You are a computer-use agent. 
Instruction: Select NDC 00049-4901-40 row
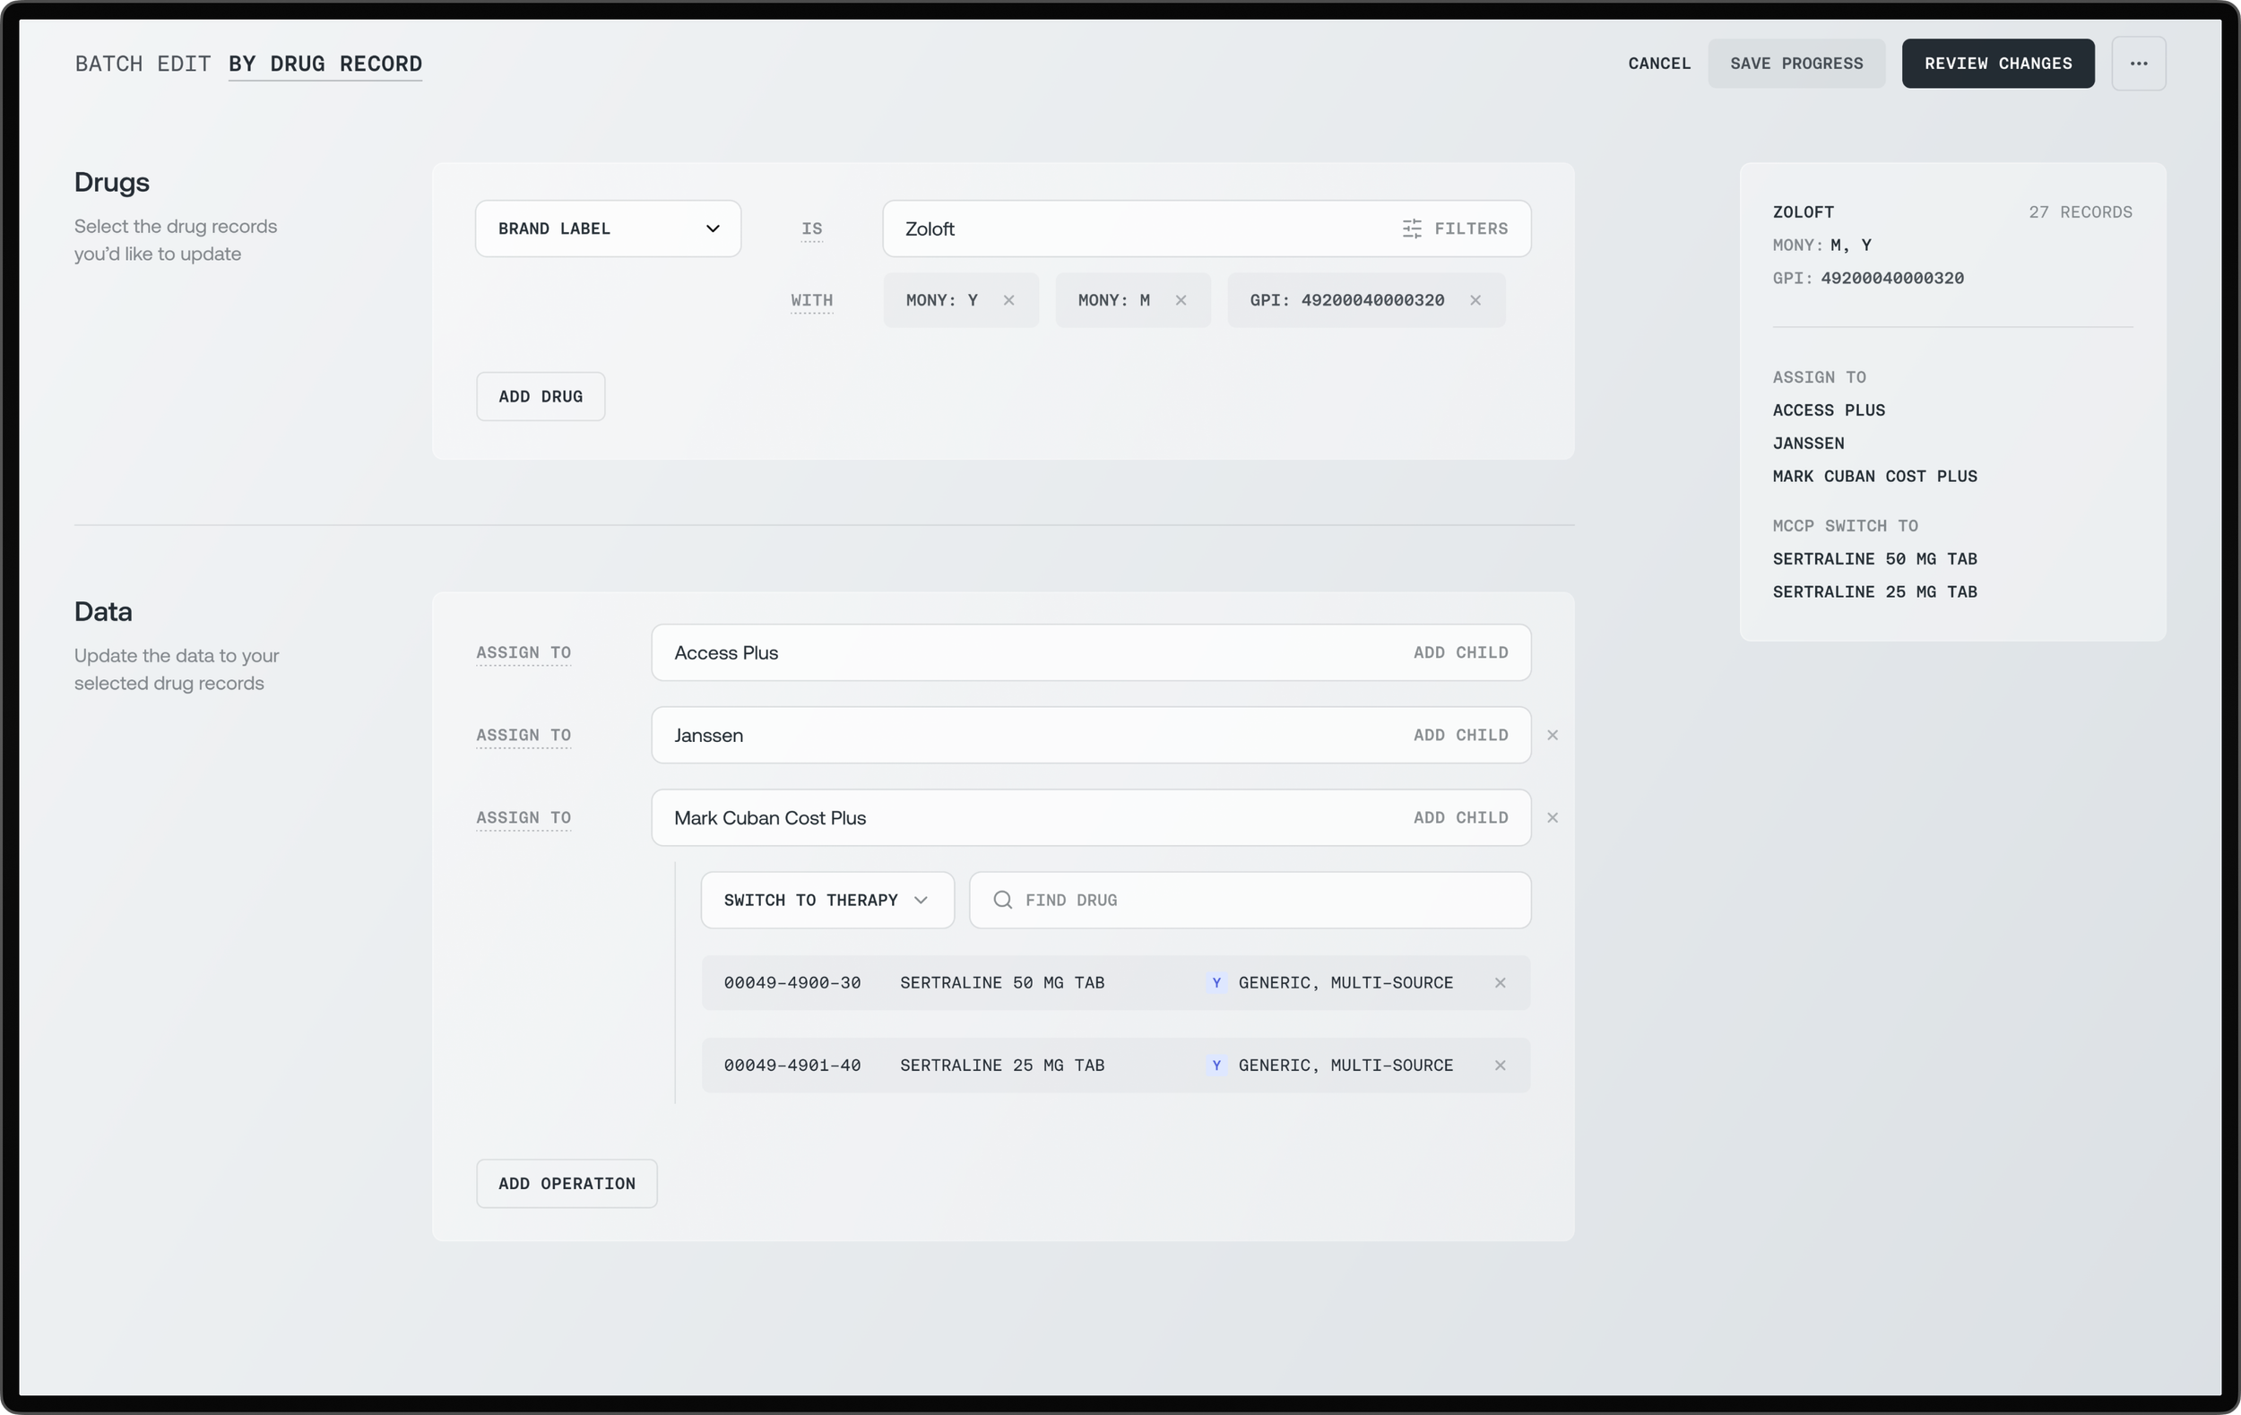pyautogui.click(x=1115, y=1066)
